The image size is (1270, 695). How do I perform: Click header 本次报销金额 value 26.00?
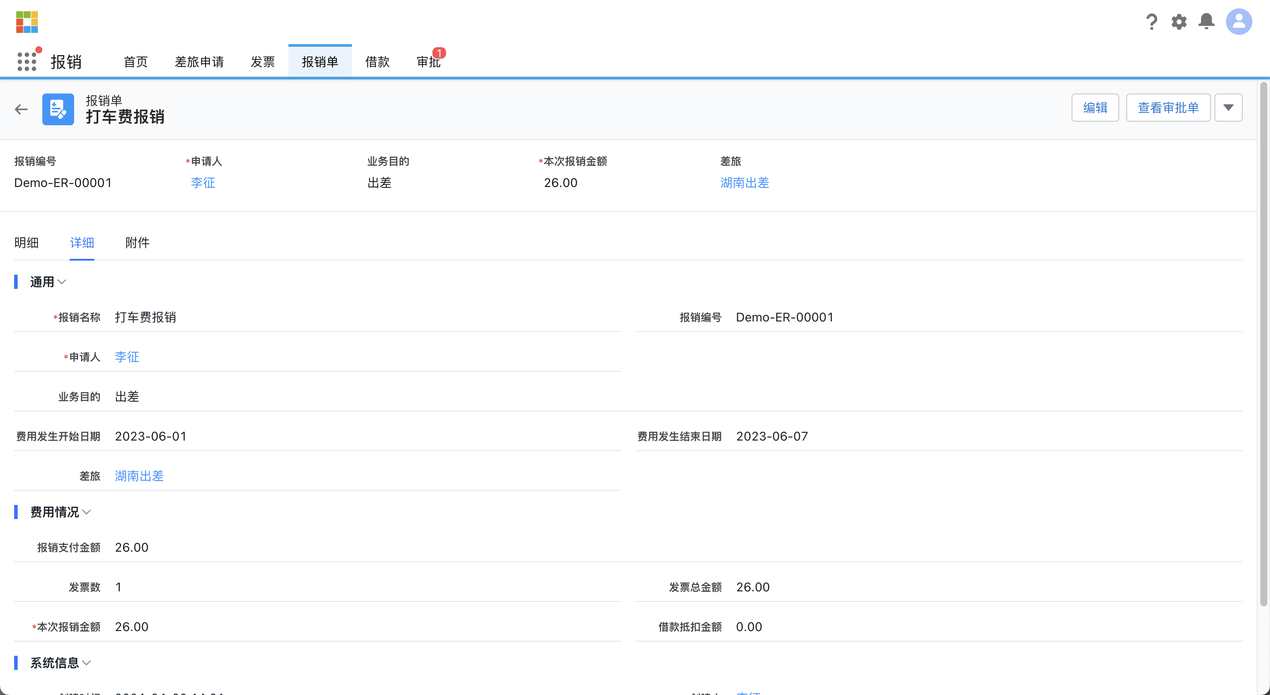(560, 183)
